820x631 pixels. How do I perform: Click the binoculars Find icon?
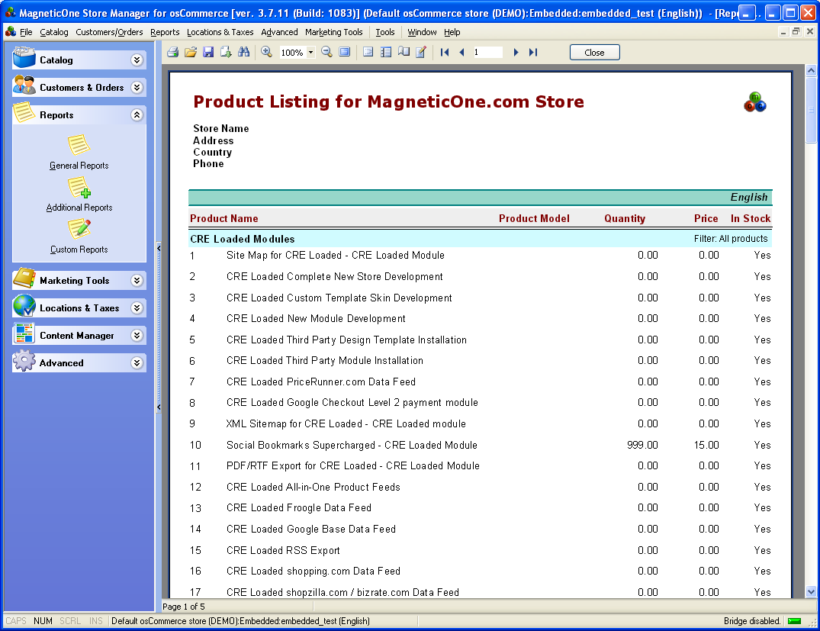pyautogui.click(x=244, y=53)
